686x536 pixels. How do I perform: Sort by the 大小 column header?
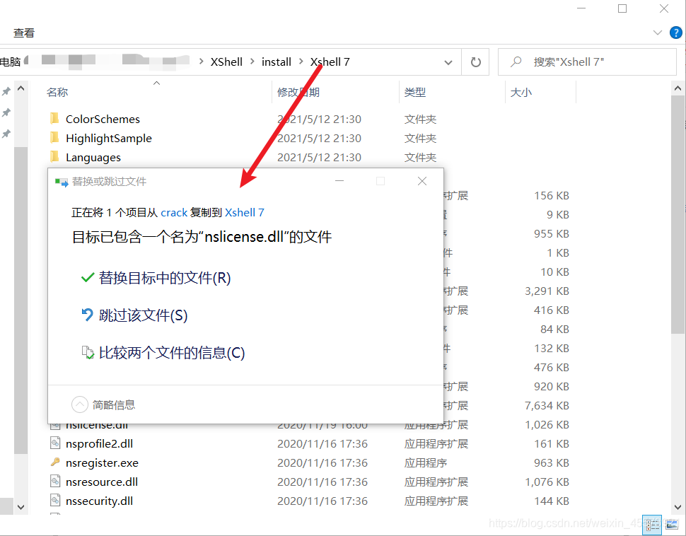(x=521, y=92)
